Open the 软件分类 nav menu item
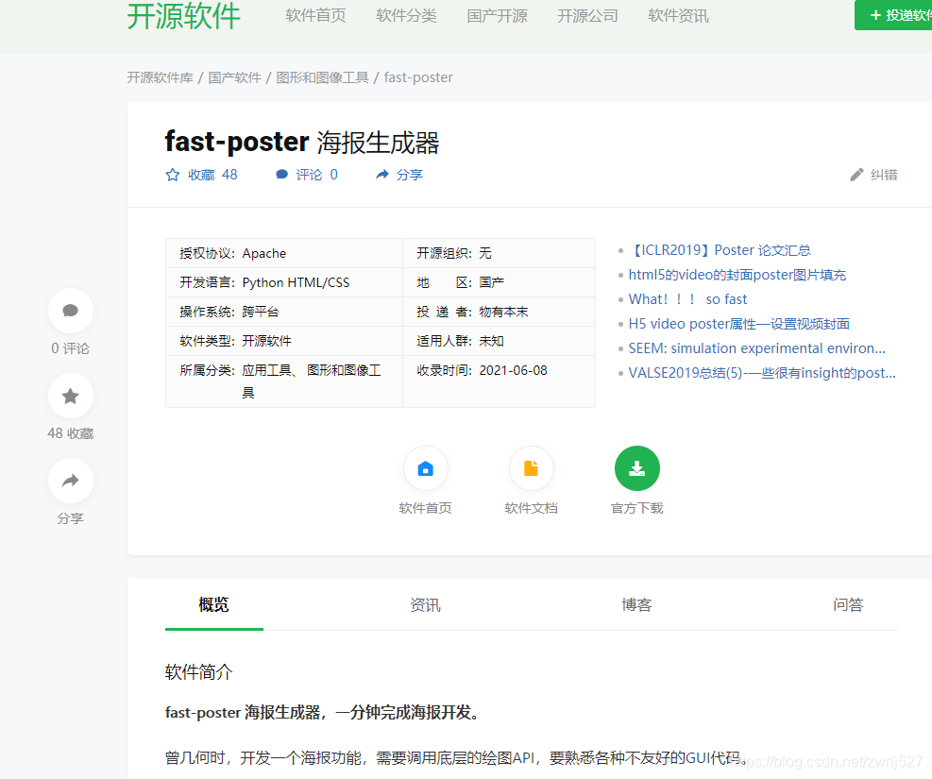 point(407,15)
